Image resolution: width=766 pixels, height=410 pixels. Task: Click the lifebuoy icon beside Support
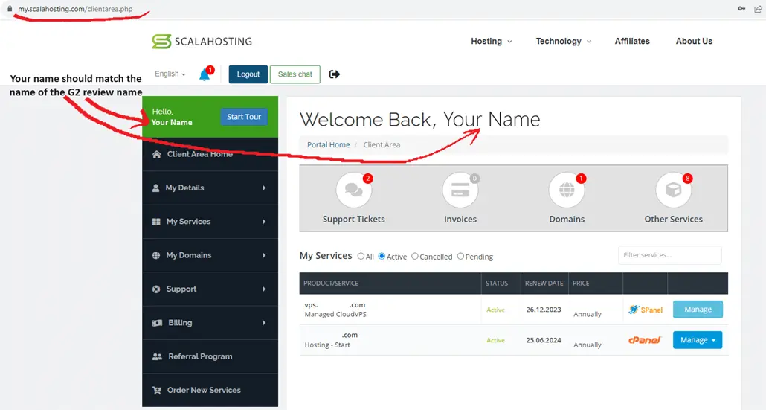[x=156, y=289]
